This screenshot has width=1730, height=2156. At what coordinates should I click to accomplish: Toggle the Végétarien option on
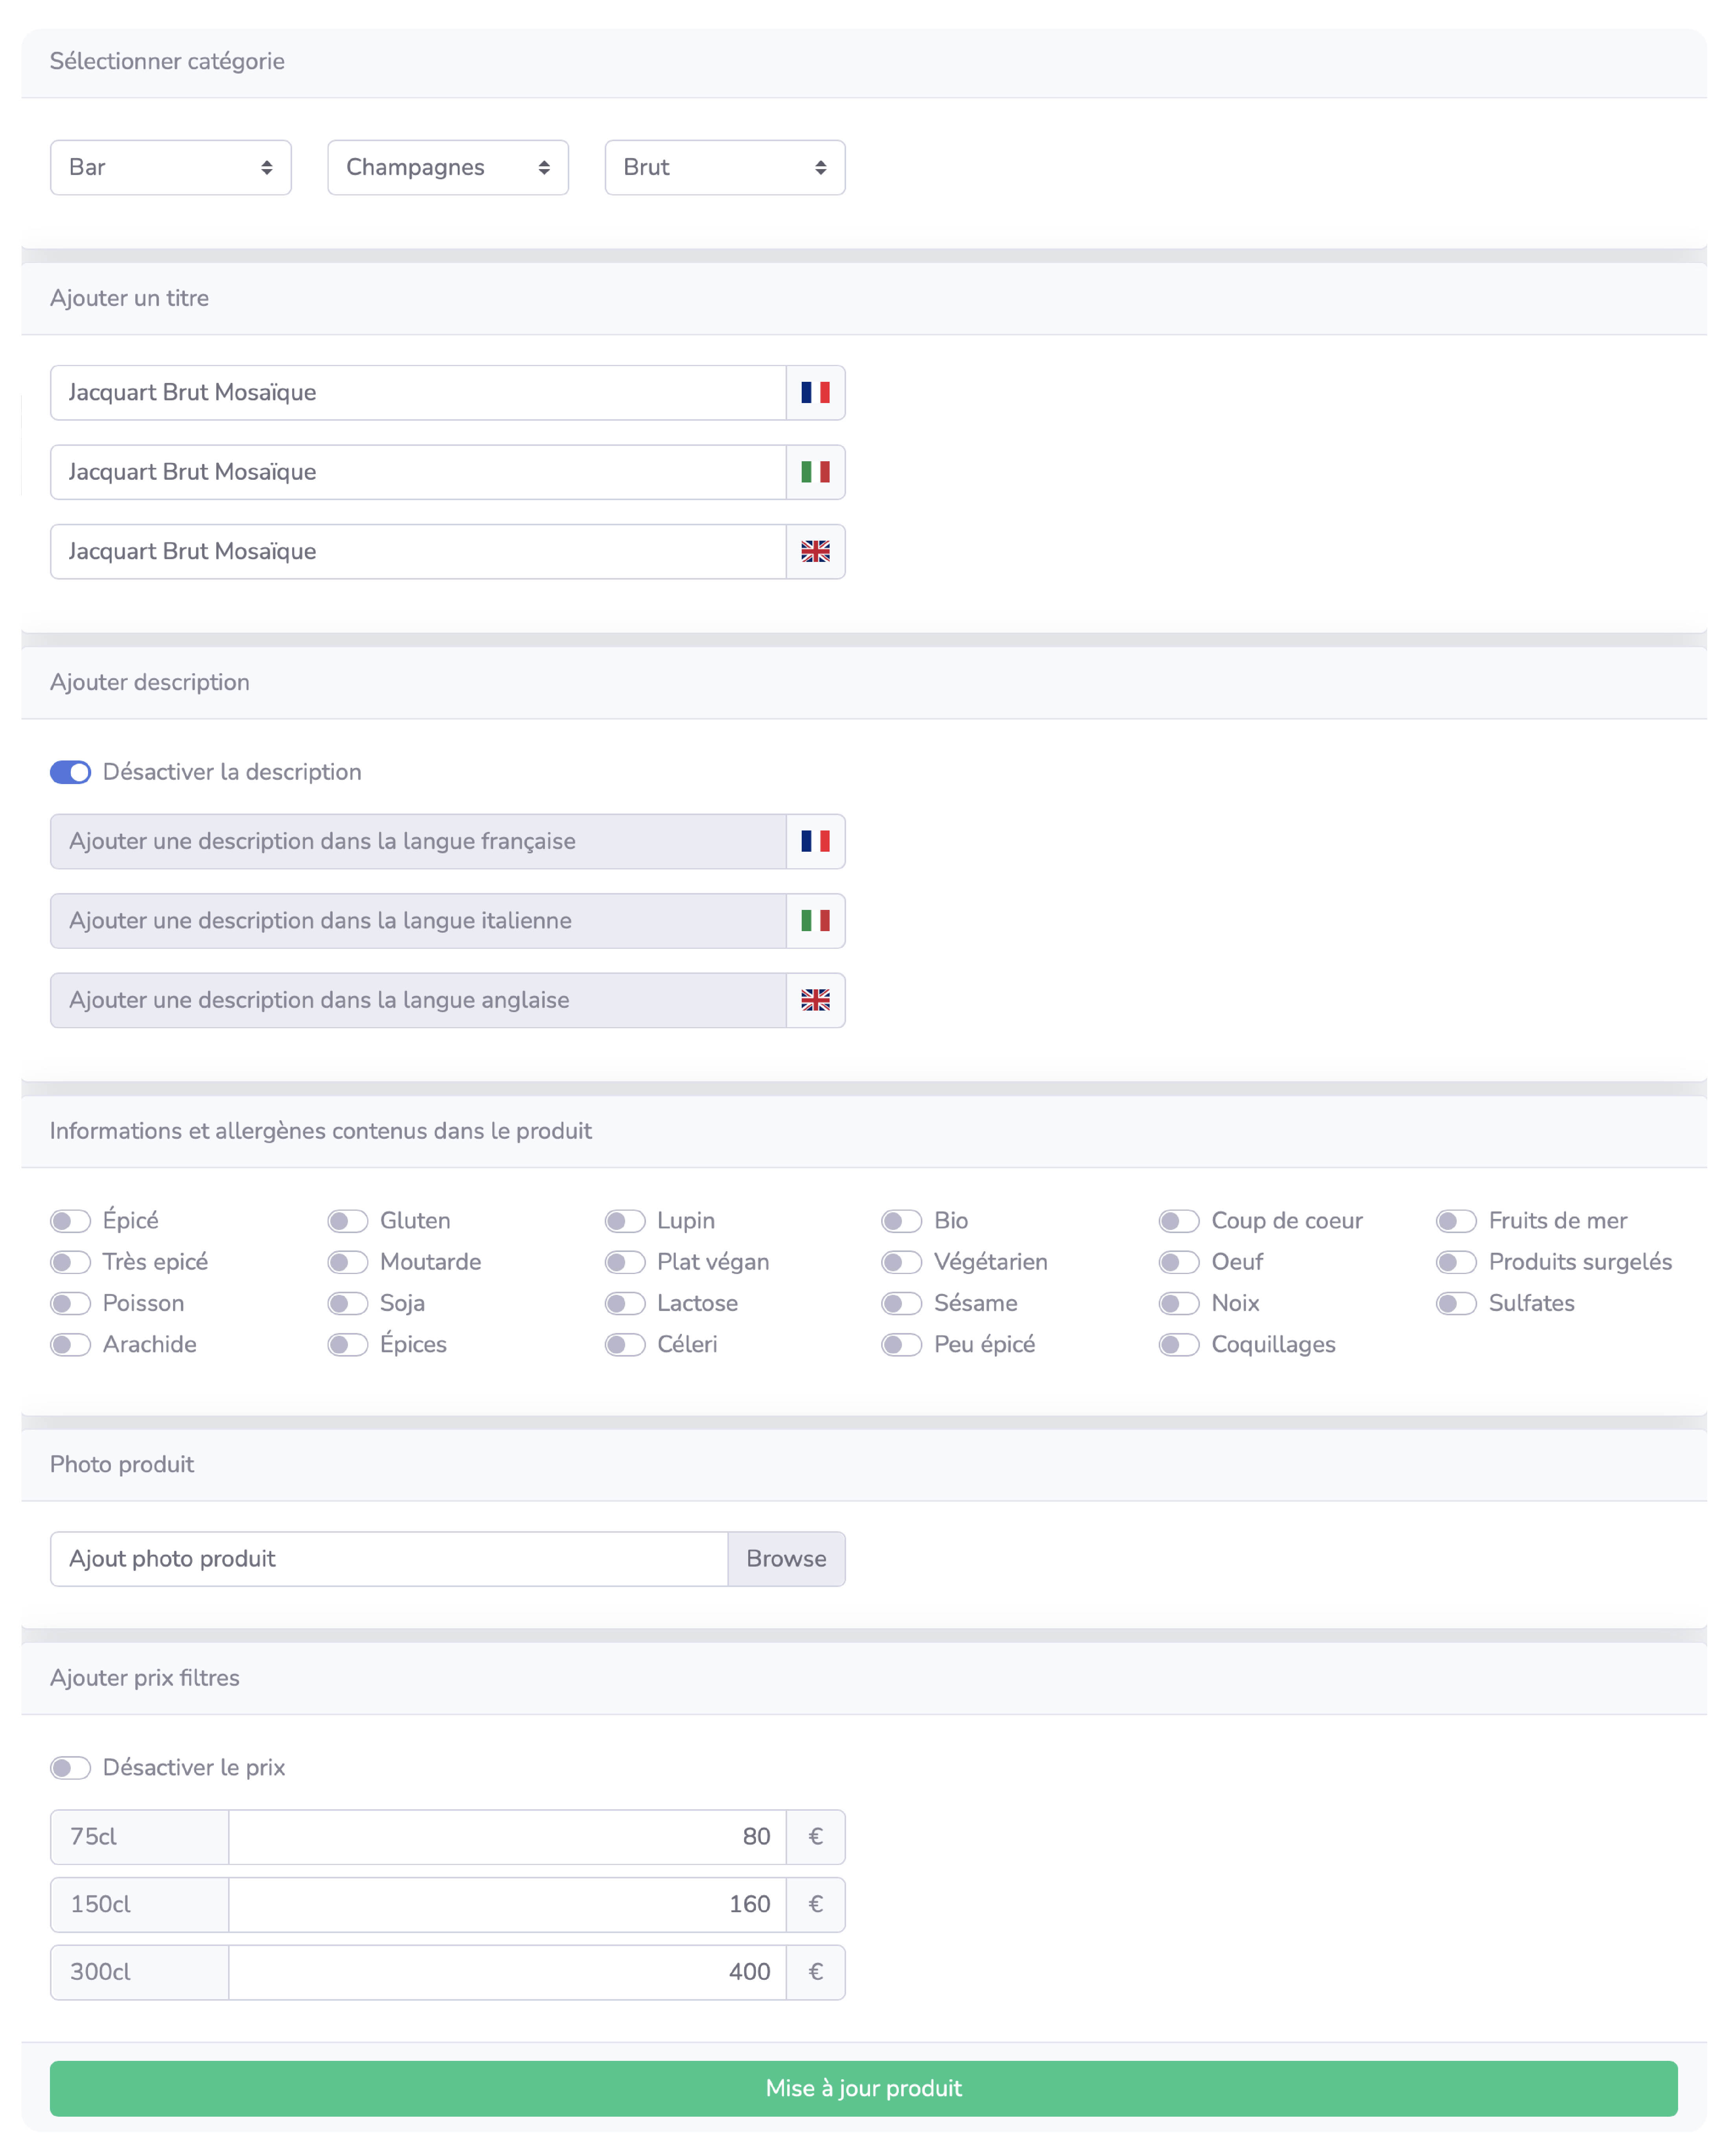click(901, 1262)
